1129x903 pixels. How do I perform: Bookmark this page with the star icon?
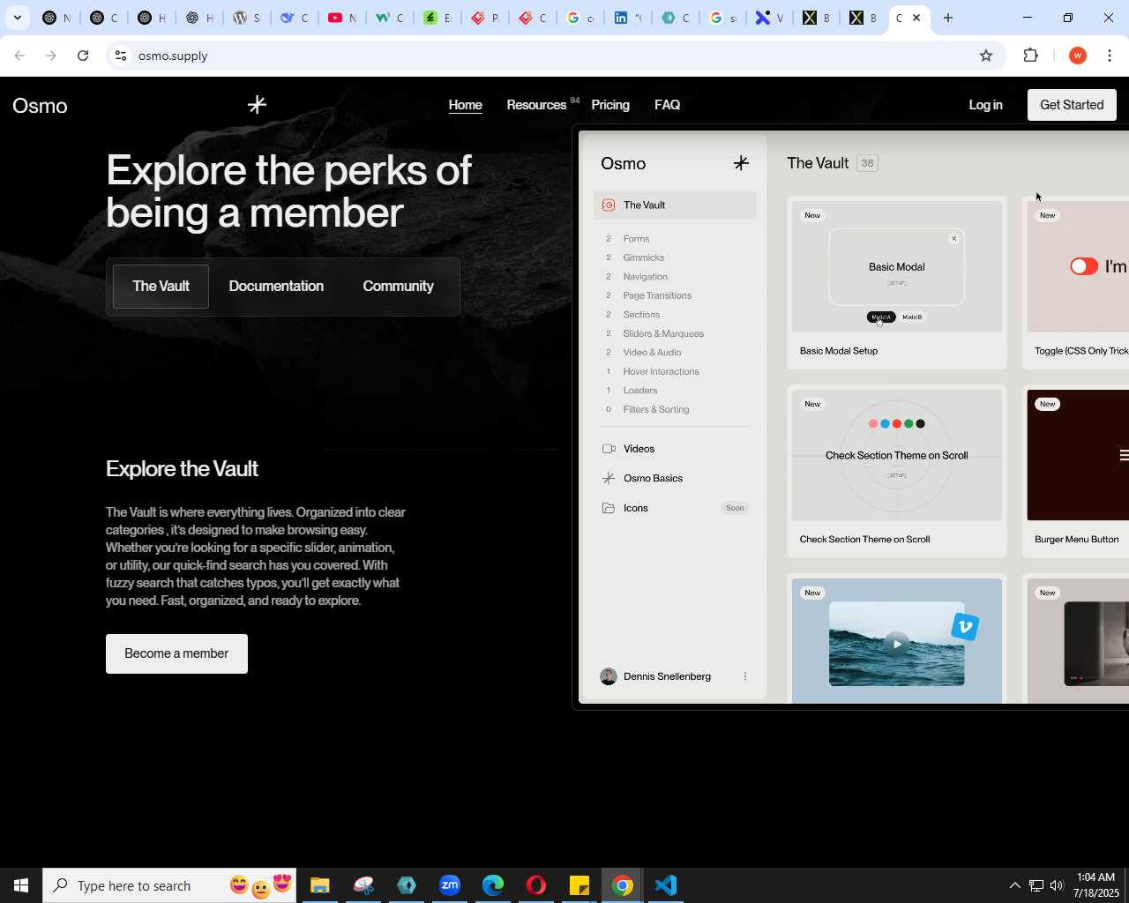[986, 56]
